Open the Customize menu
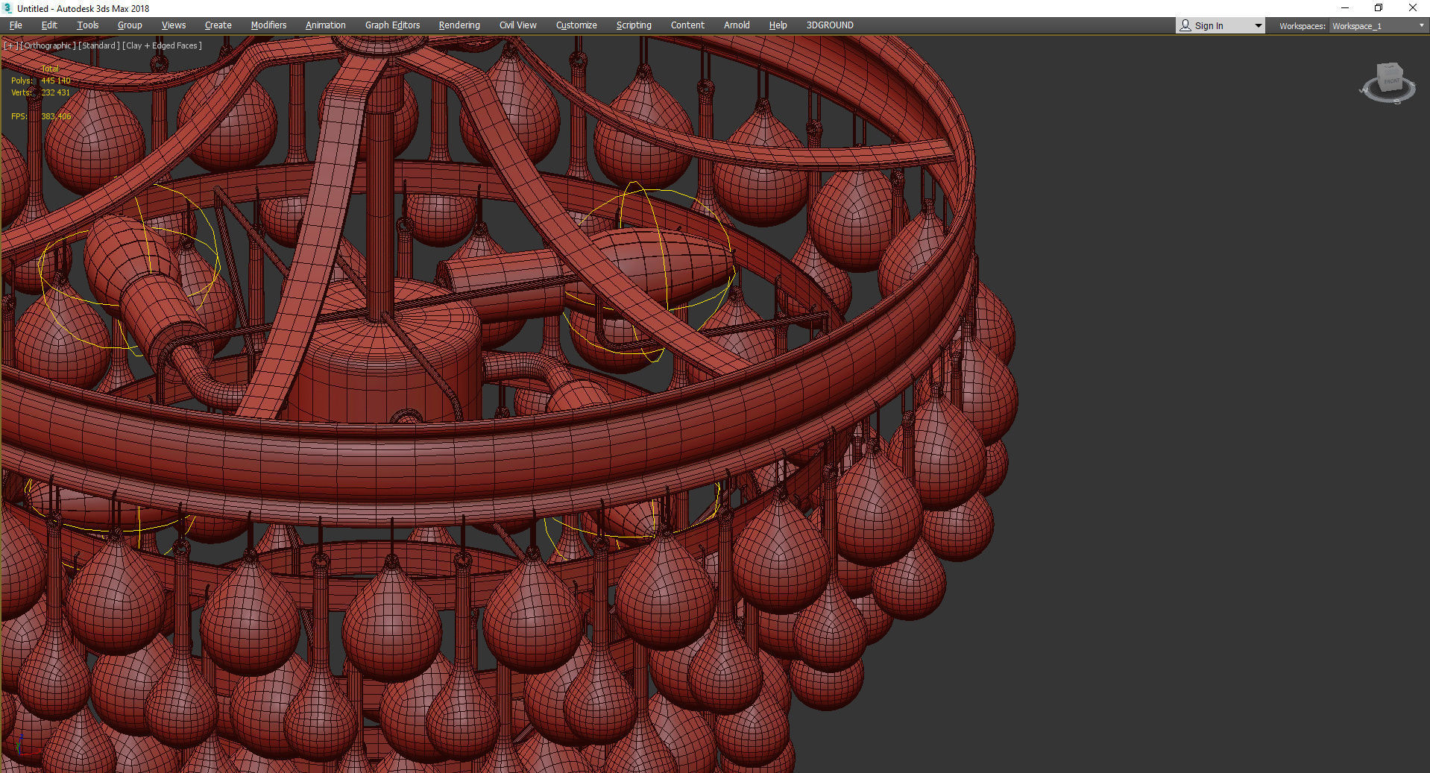Screen dimensions: 1430x773 576,25
